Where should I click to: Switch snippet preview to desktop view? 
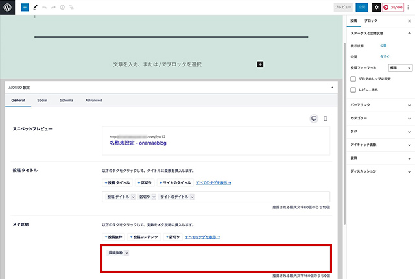[x=314, y=119]
